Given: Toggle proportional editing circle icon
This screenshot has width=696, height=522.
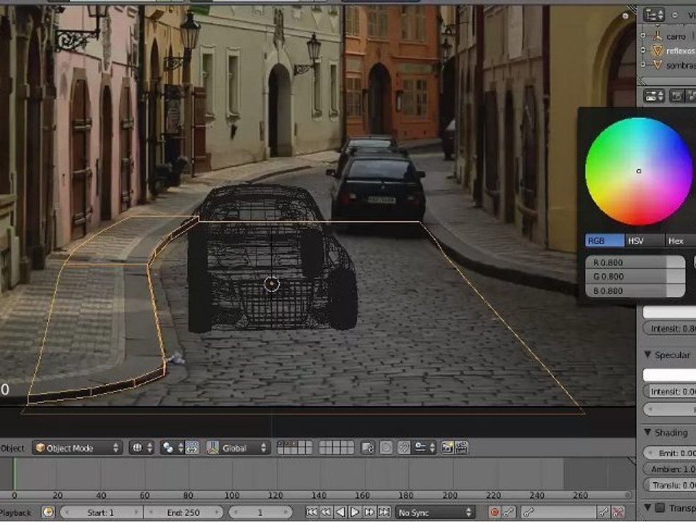Looking at the screenshot, I should point(386,447).
